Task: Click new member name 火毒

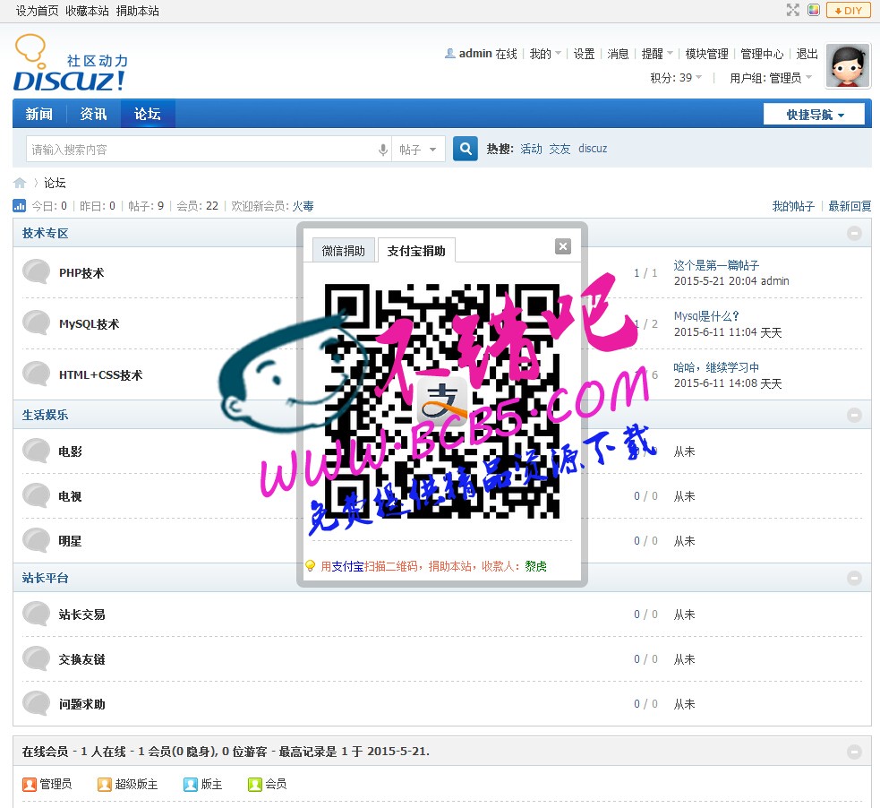Action: 303,206
